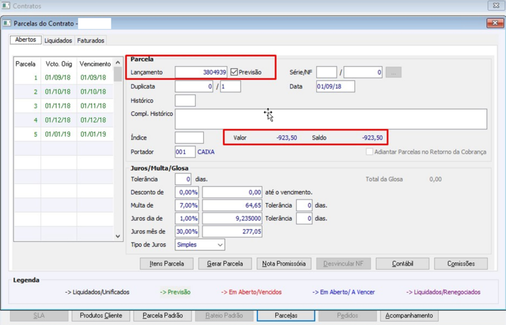Uncheck the Previsão checkbox
The image size is (506, 325).
point(234,72)
